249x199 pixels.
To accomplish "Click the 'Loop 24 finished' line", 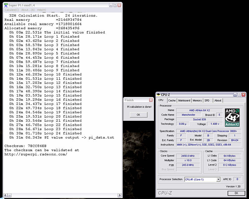I will coord(45,133).
